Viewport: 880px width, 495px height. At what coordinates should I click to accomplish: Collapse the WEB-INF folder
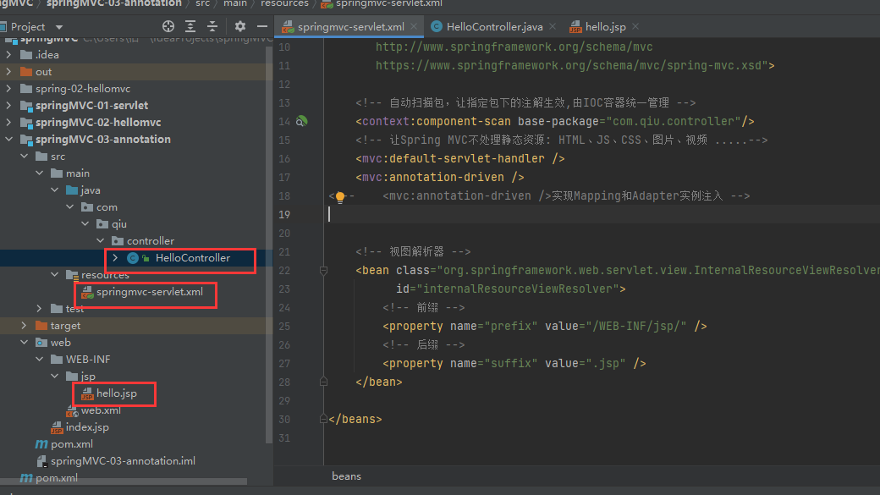[x=39, y=359]
